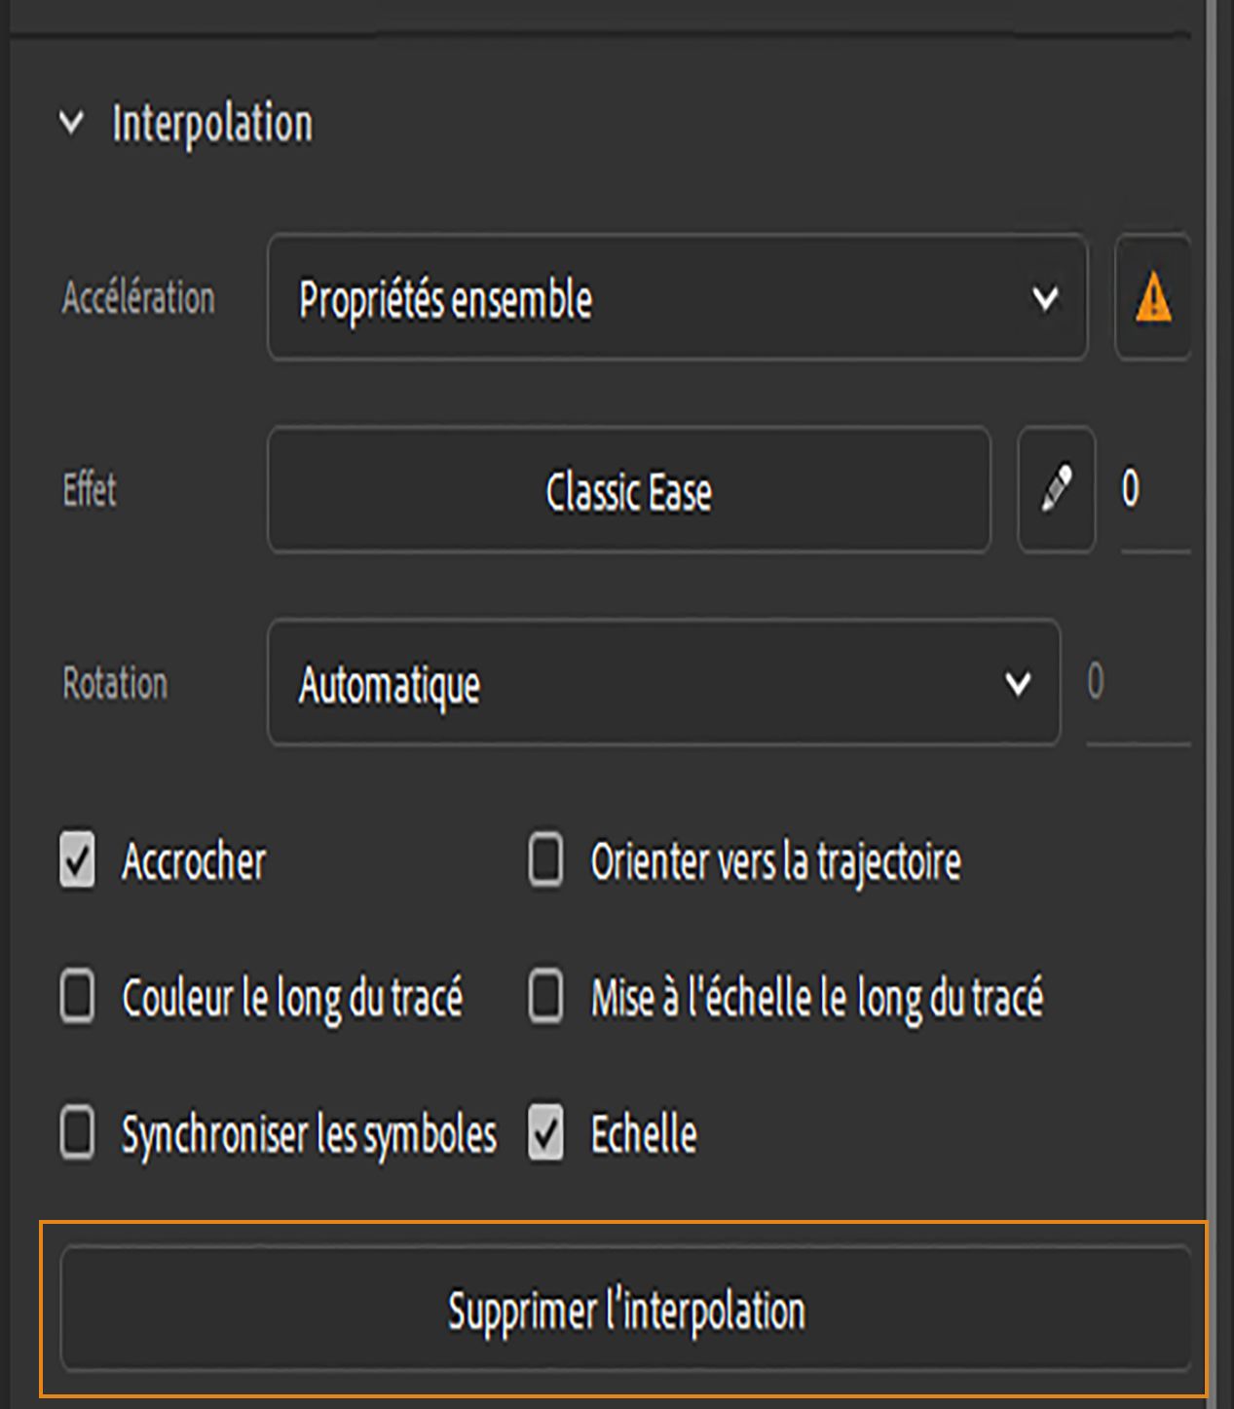Image resolution: width=1234 pixels, height=1409 pixels.
Task: Check Couleur le long du tracé
Action: pos(77,995)
